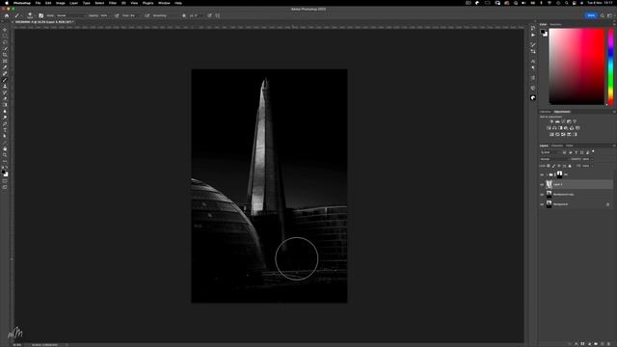Select the Hand tool
The width and height of the screenshot is (617, 347).
[5, 148]
